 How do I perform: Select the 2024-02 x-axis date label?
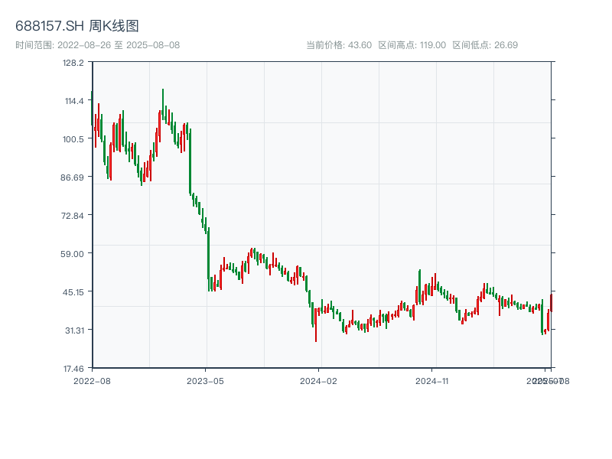coord(319,380)
